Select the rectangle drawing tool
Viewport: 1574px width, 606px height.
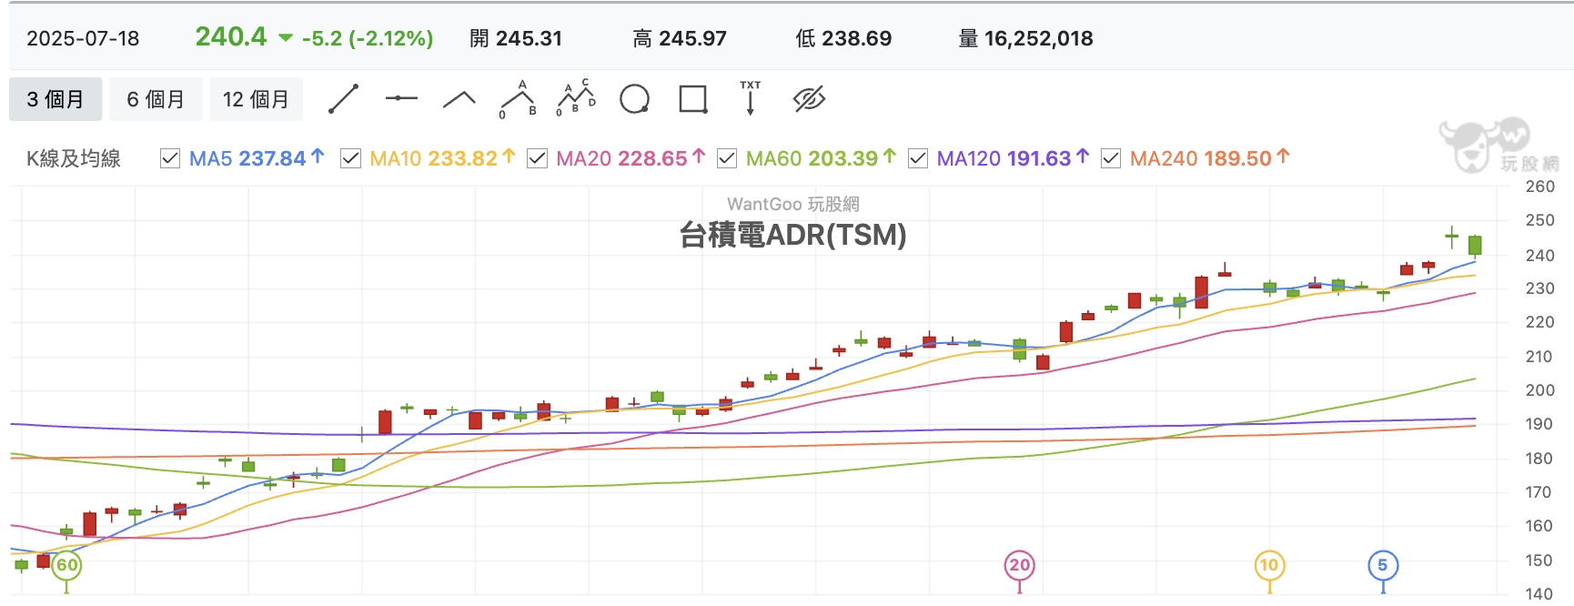693,99
